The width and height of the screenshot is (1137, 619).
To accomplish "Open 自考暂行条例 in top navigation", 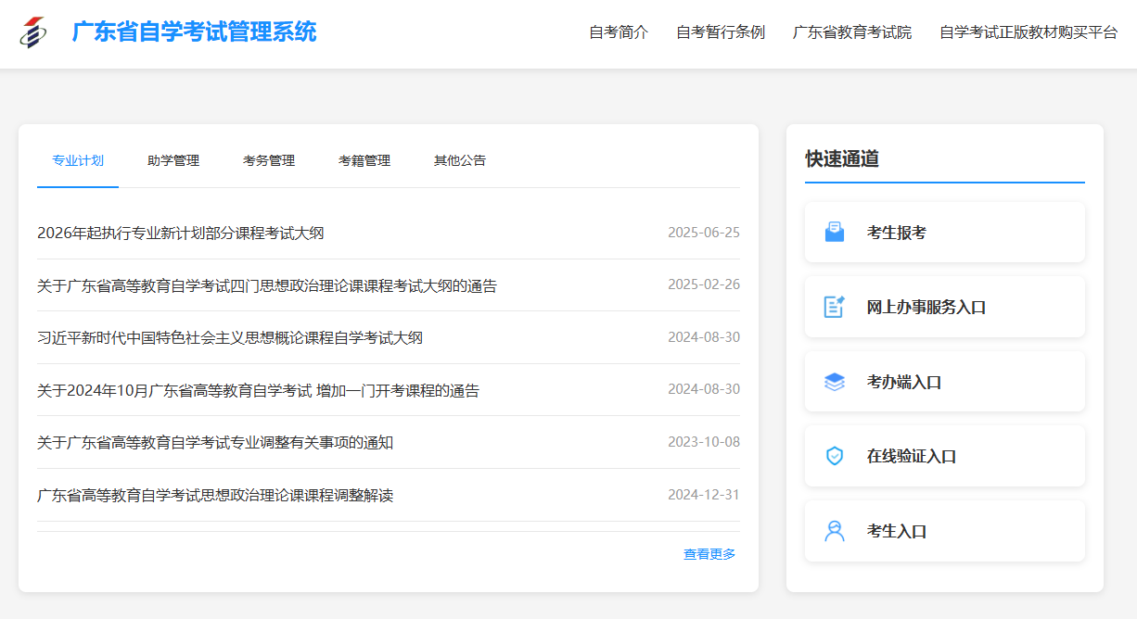I will pyautogui.click(x=721, y=32).
